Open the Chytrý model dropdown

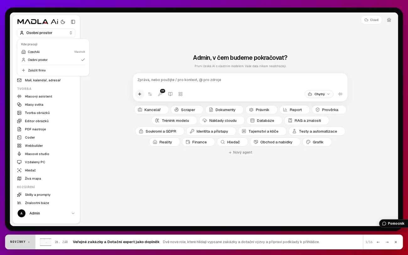coord(319,94)
